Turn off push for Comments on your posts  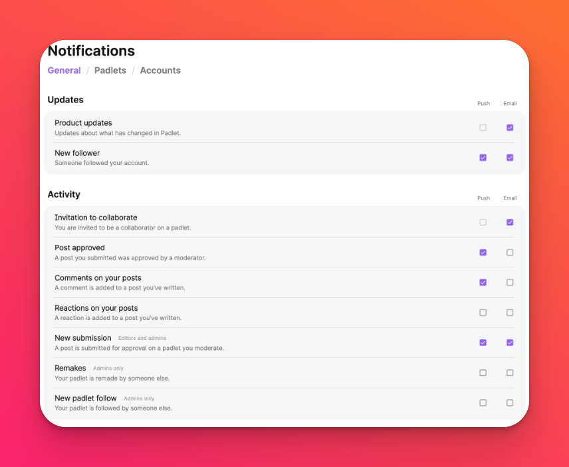click(483, 283)
